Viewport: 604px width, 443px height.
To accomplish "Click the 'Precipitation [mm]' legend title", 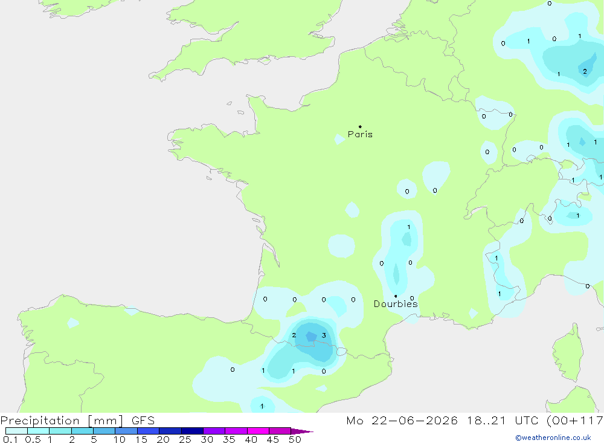I will (62, 421).
